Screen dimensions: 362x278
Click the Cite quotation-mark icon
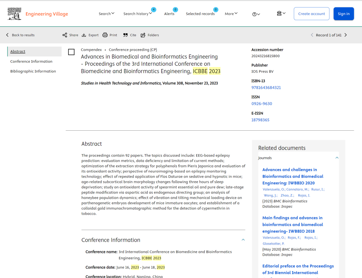click(x=125, y=35)
